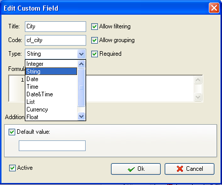Uncheck the Required checkbox
Image resolution: width=222 pixels, height=185 pixels.
[94, 54]
